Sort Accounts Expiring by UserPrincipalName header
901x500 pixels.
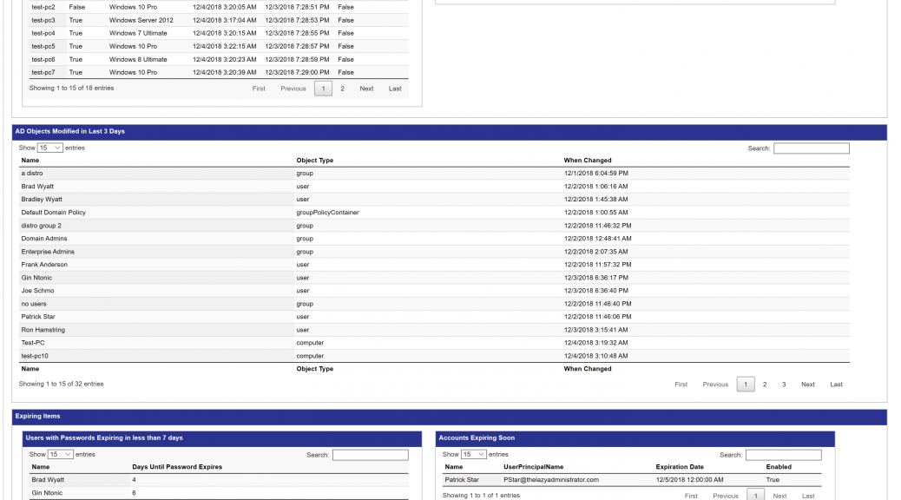click(533, 467)
